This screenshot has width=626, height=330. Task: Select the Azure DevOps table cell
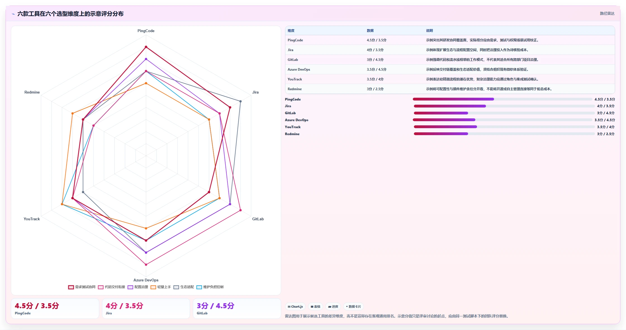(299, 70)
